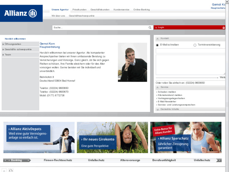Click the Gernot Korn Hauptvertretung heading
The width and height of the screenshot is (229, 172).
[50, 45]
